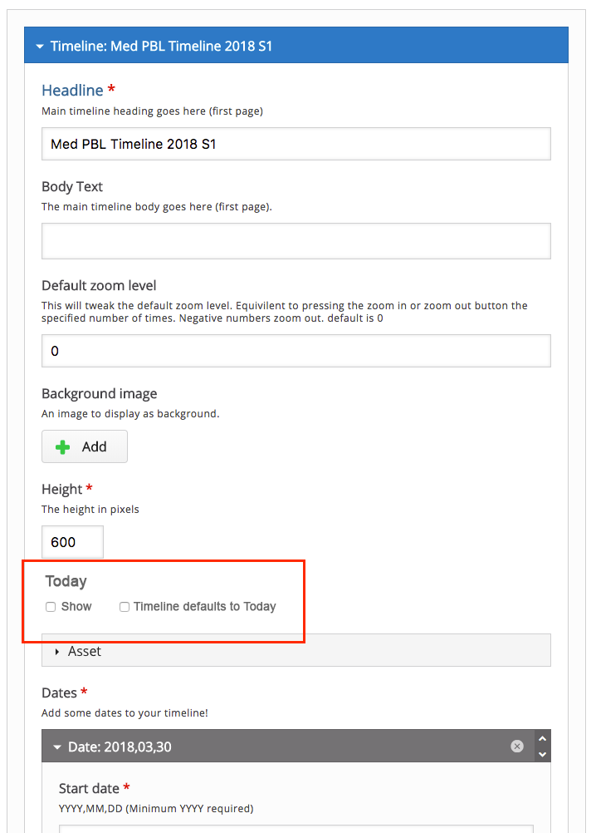Viewport: 596px width, 833px height.
Task: Collapse the Timeline: Med PBL Timeline 2018 S1 panel
Action: 40,47
